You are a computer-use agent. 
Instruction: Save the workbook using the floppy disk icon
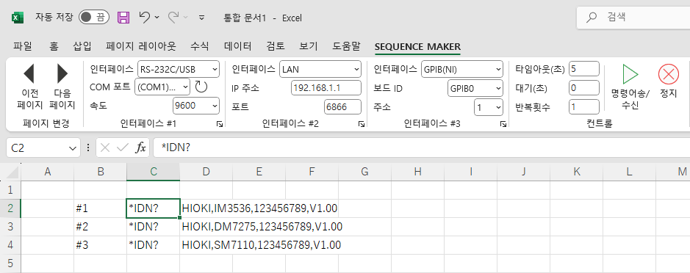coord(123,18)
